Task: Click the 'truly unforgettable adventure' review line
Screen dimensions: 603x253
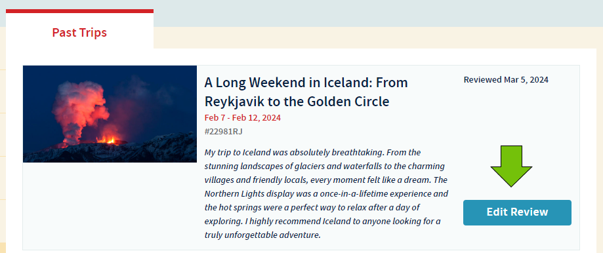Action: (262, 235)
